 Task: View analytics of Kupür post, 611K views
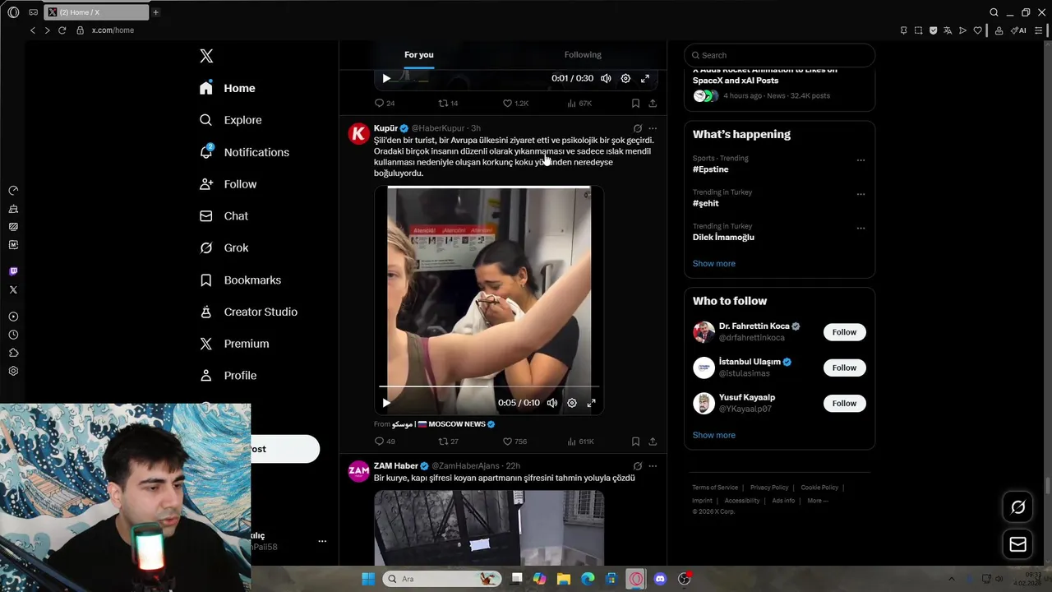(580, 442)
